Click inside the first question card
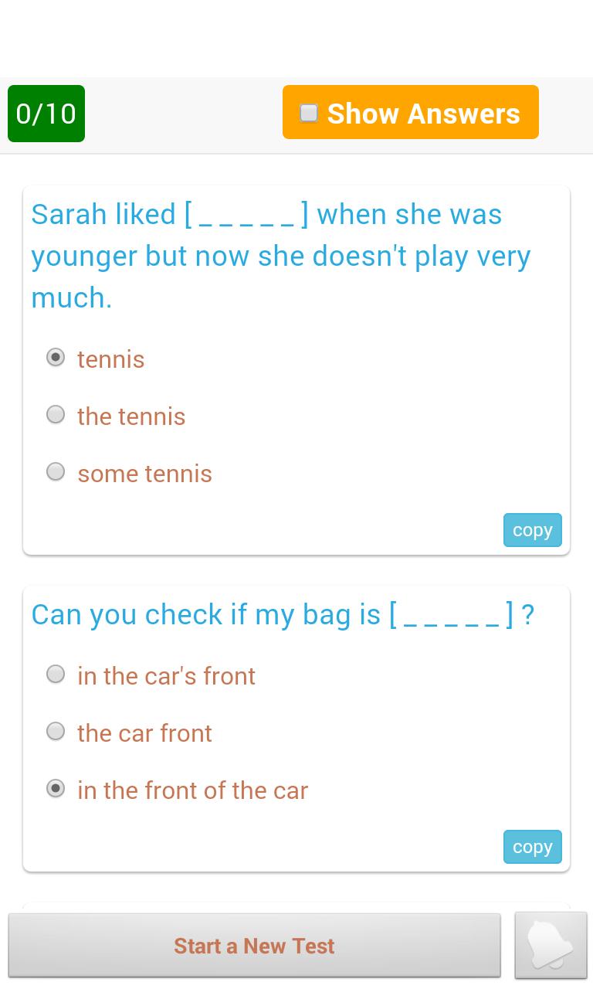The height and width of the screenshot is (989, 593). tap(296, 369)
